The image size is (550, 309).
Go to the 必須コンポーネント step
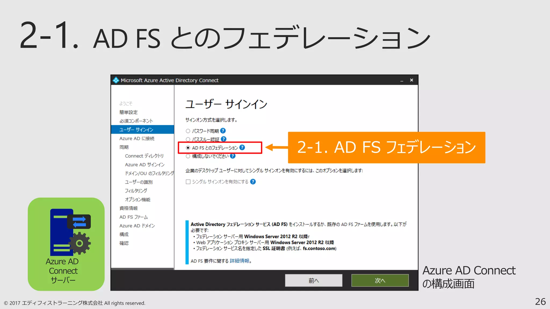tap(136, 121)
